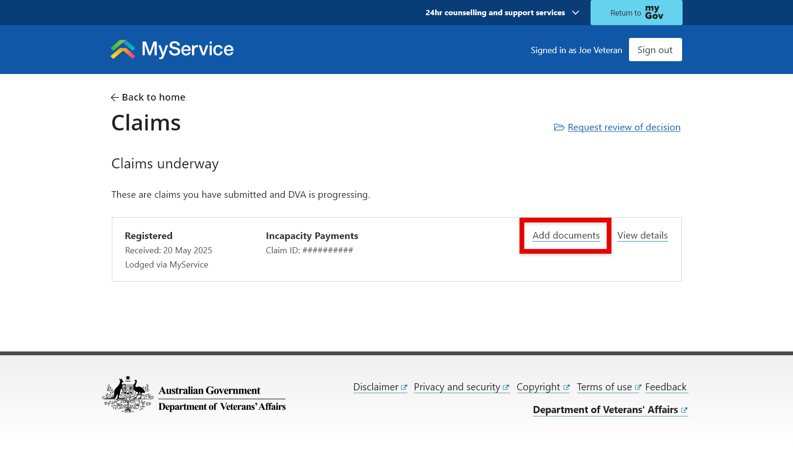This screenshot has height=452, width=793.
Task: Click the MyService colourful logo icon
Action: click(x=122, y=49)
